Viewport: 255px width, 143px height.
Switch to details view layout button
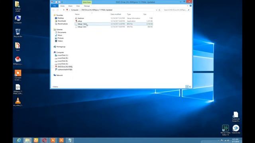click(187, 87)
